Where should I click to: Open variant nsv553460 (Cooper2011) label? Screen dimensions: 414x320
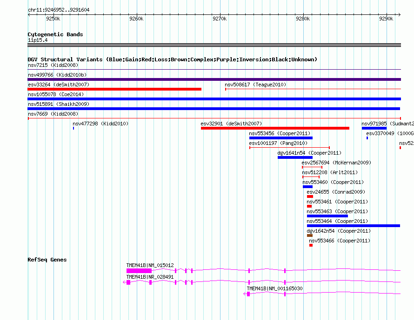tap(333, 182)
